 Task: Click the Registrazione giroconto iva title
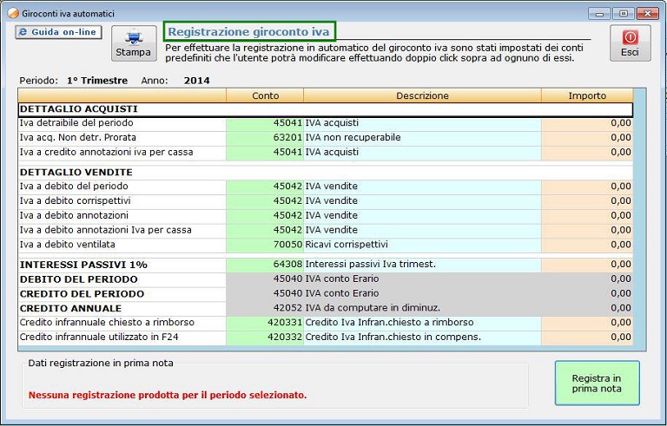coord(249,32)
